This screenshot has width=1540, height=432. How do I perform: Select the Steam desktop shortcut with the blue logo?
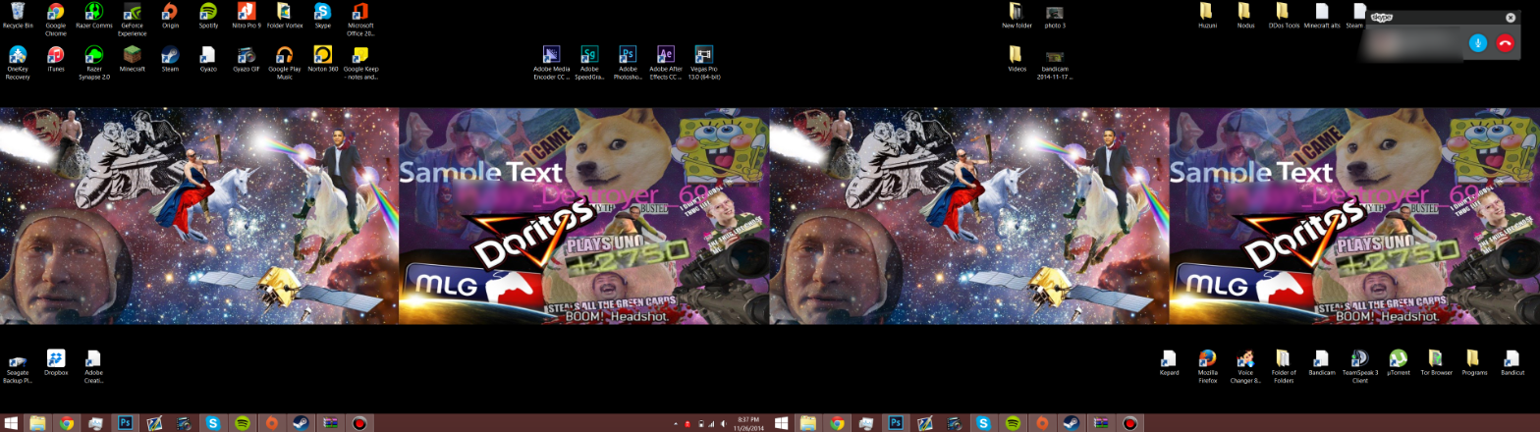tap(170, 60)
